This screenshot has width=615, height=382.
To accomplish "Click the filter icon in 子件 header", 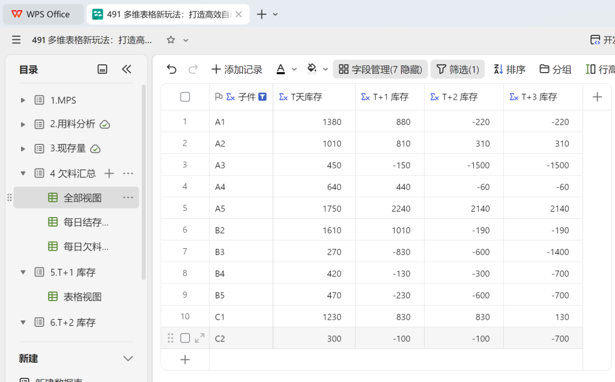I will [x=263, y=97].
